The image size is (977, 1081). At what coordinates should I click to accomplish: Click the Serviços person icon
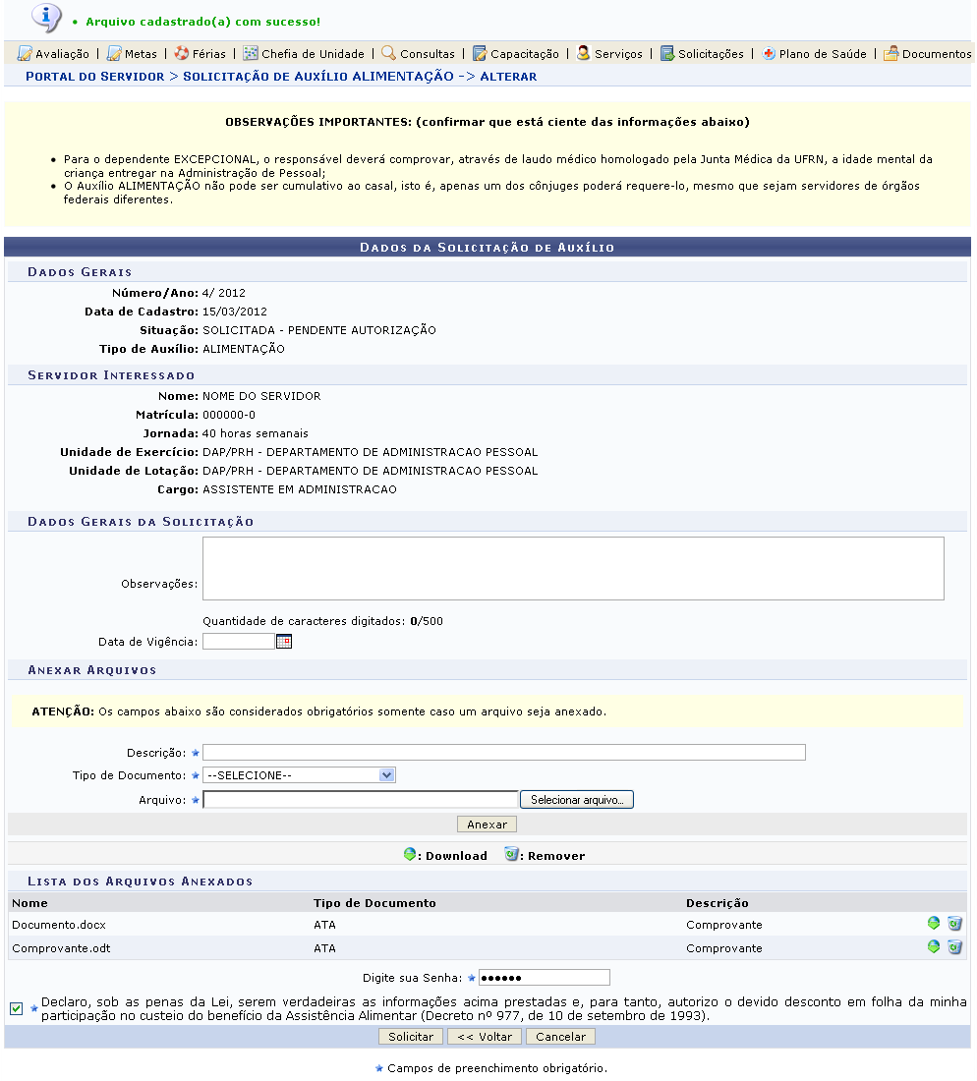click(583, 53)
